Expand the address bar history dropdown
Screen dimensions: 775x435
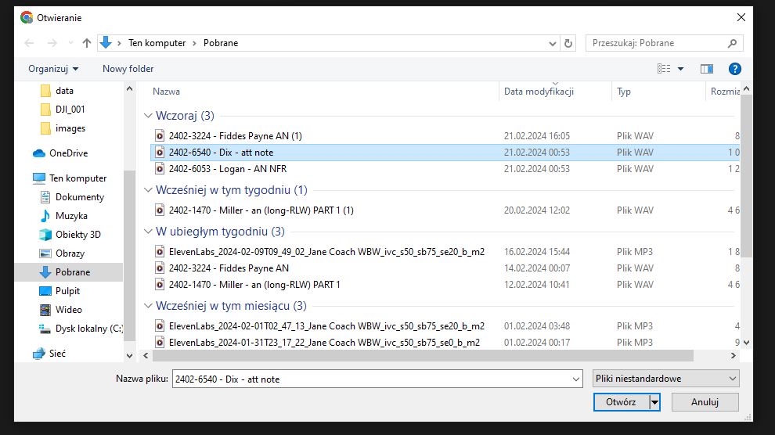point(552,44)
